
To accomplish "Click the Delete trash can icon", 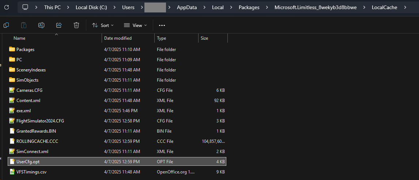I will [x=76, y=25].
